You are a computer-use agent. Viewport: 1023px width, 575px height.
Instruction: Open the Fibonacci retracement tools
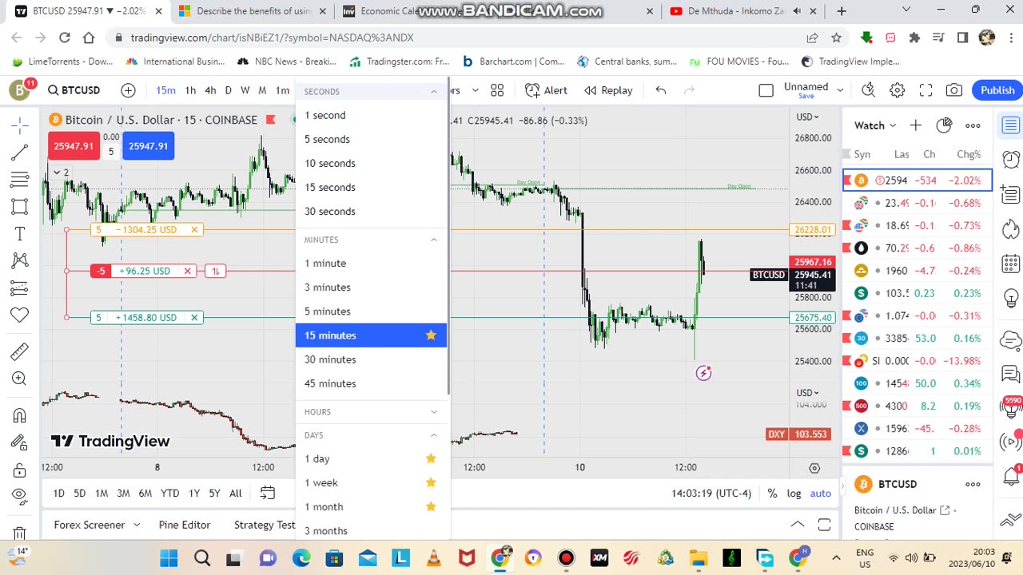coord(20,180)
